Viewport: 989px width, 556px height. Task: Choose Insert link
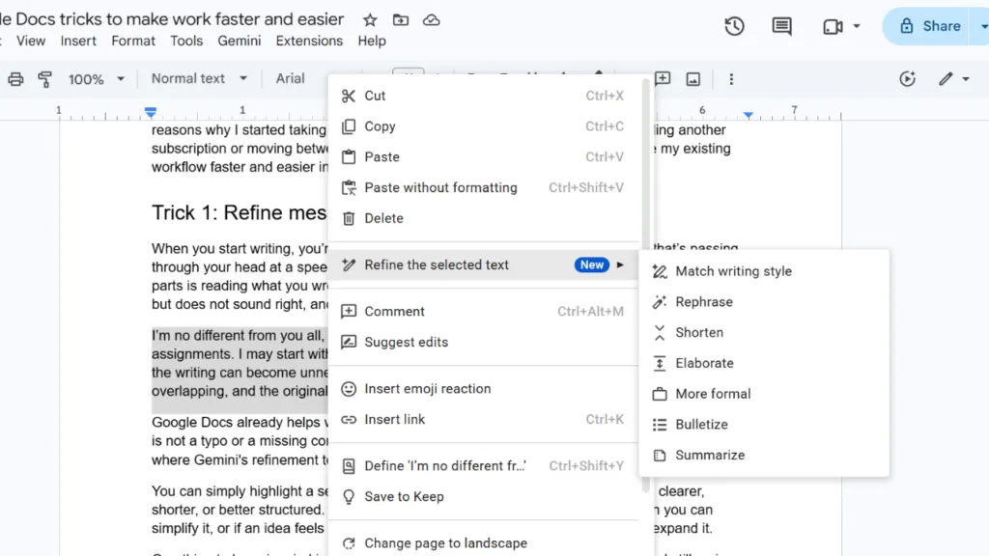[483, 419]
